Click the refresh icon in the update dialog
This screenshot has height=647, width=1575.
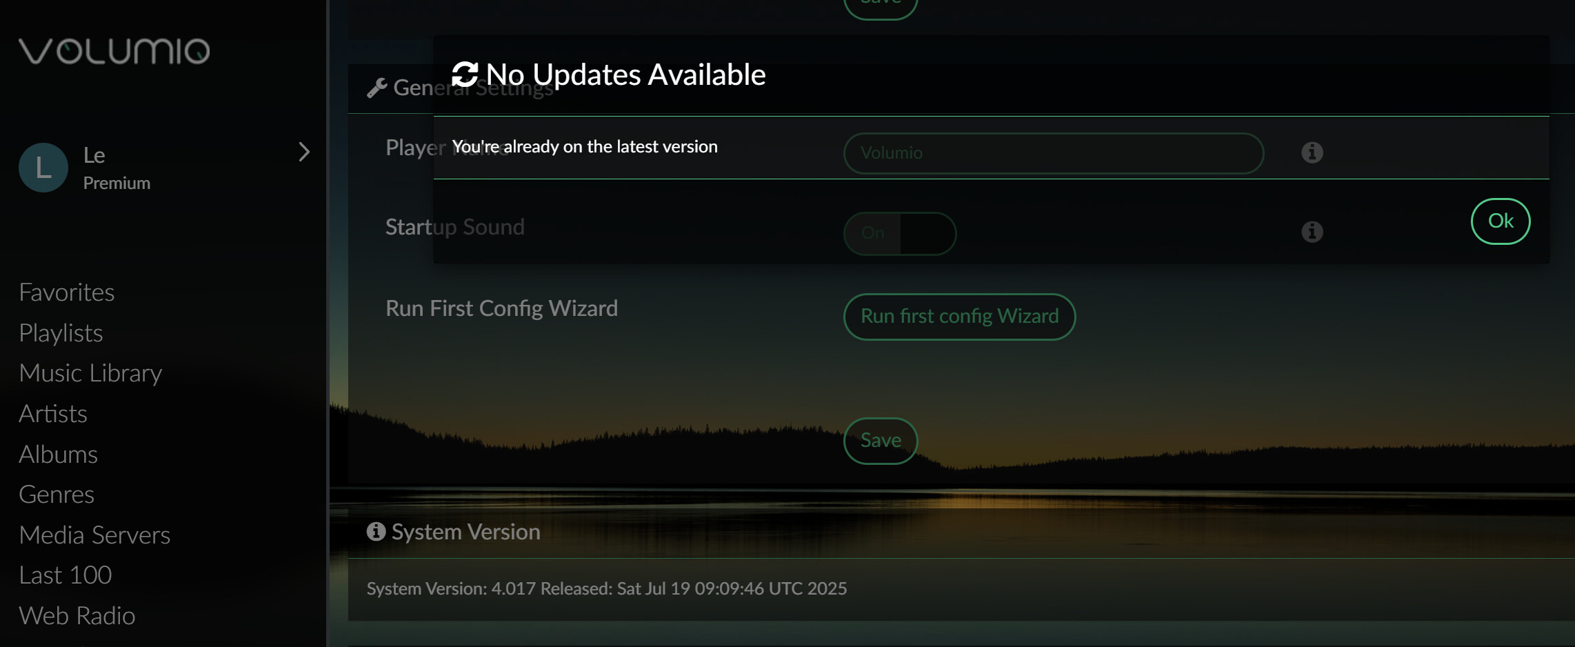[465, 74]
